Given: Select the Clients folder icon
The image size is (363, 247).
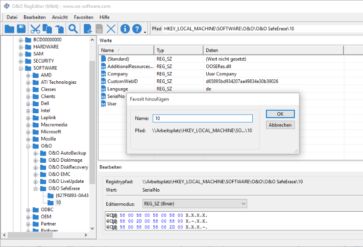Looking at the screenshot, I should [x=36, y=97].
